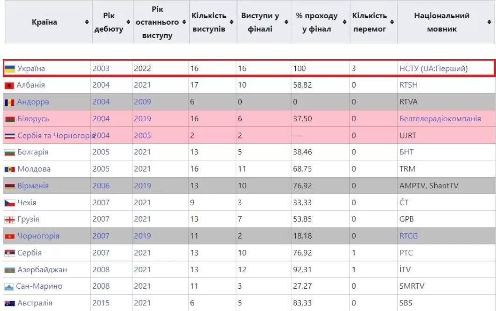This screenshot has width=496, height=311.
Task: Sort by Кількість виступів column arrow
Action: pos(231,22)
